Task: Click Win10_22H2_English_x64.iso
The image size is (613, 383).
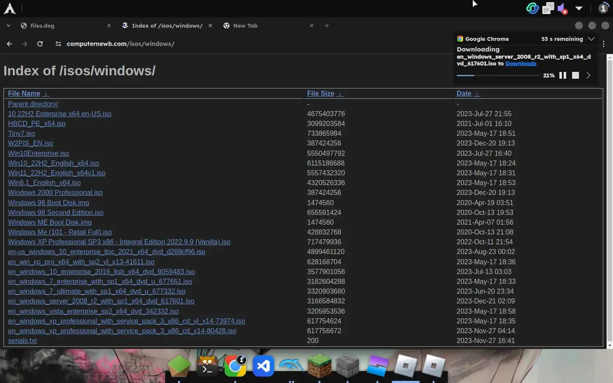Action: 53,163
